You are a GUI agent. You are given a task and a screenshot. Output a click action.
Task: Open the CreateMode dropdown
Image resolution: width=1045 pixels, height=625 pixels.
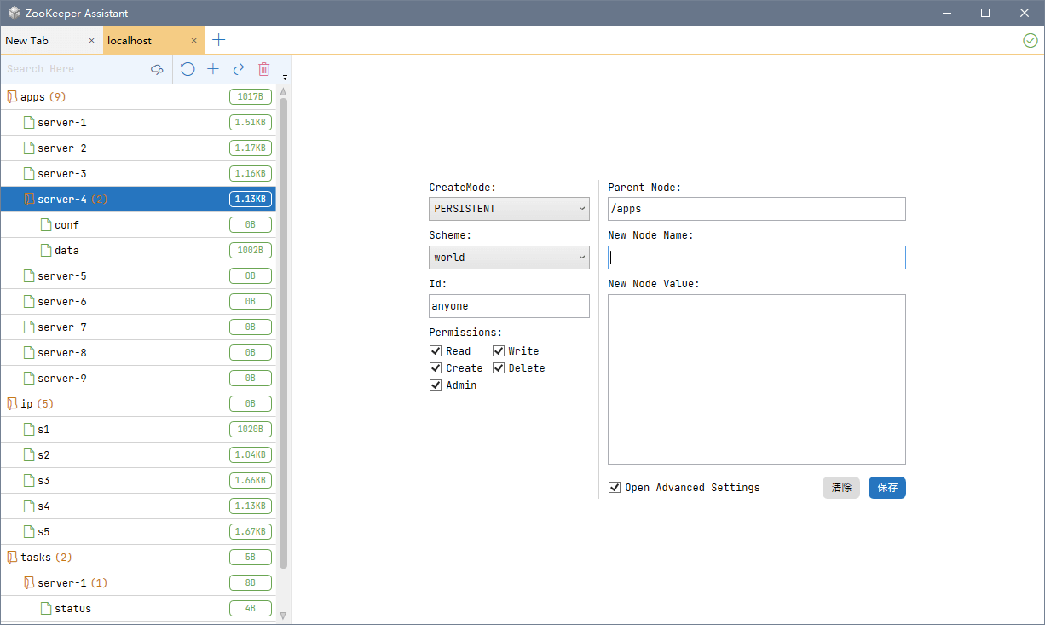(509, 209)
